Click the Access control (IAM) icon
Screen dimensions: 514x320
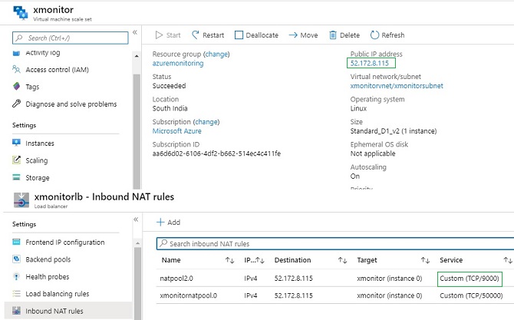(x=16, y=70)
